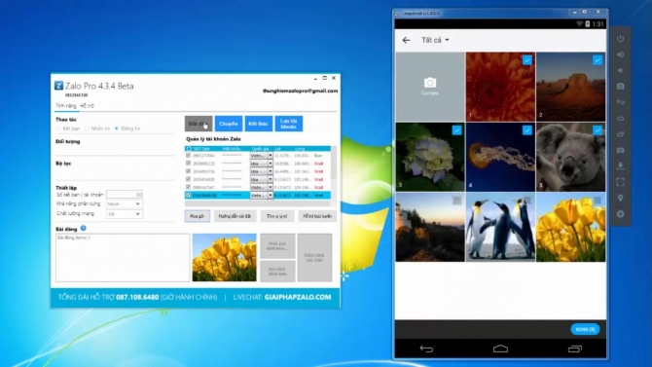This screenshot has height=367, width=652.
Task: Select the Kết bạn radio button
Action: pyautogui.click(x=58, y=128)
